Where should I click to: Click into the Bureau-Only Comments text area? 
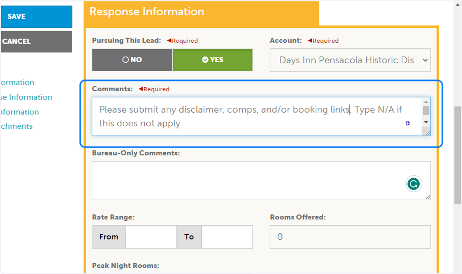(261, 181)
